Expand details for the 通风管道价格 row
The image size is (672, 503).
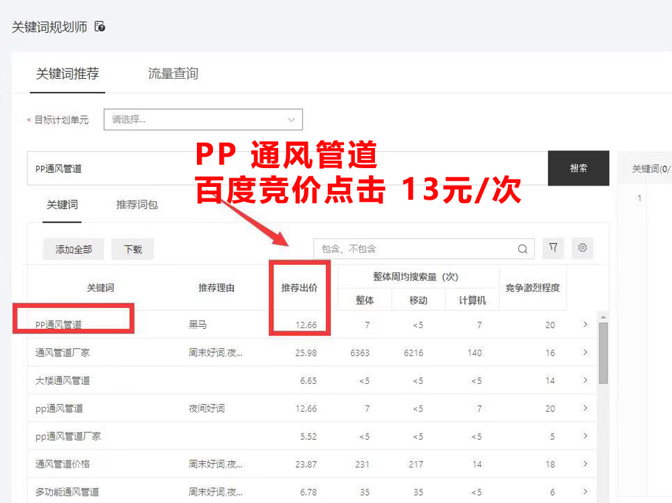click(585, 464)
